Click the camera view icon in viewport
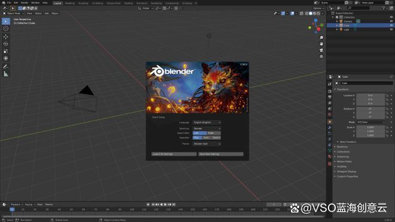Viewport: 395px width, 222px height. click(x=321, y=50)
